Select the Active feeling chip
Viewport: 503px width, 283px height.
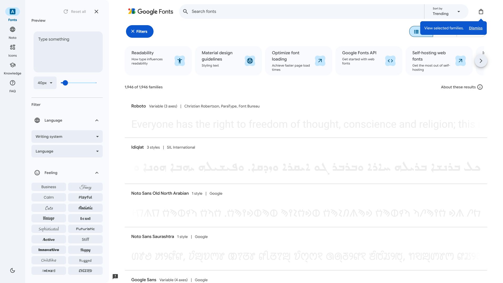click(x=49, y=239)
